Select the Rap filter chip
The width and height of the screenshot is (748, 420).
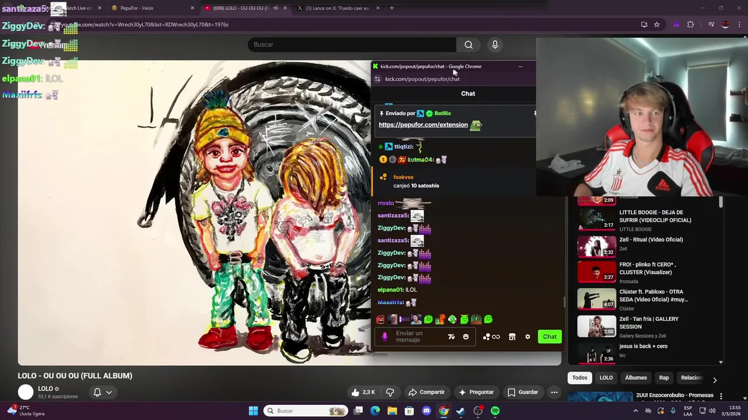tap(664, 378)
